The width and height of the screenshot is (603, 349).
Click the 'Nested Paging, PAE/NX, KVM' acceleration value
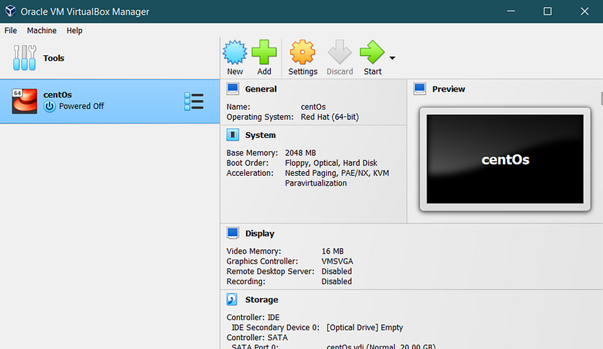tap(337, 173)
